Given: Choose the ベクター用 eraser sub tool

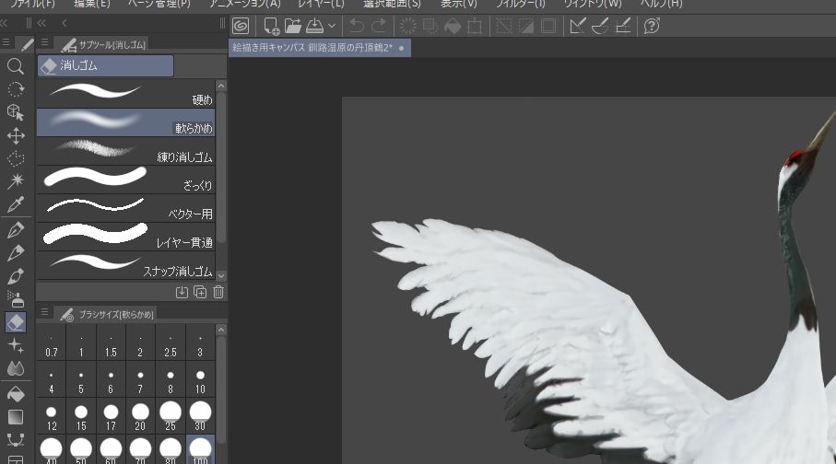Looking at the screenshot, I should (126, 208).
